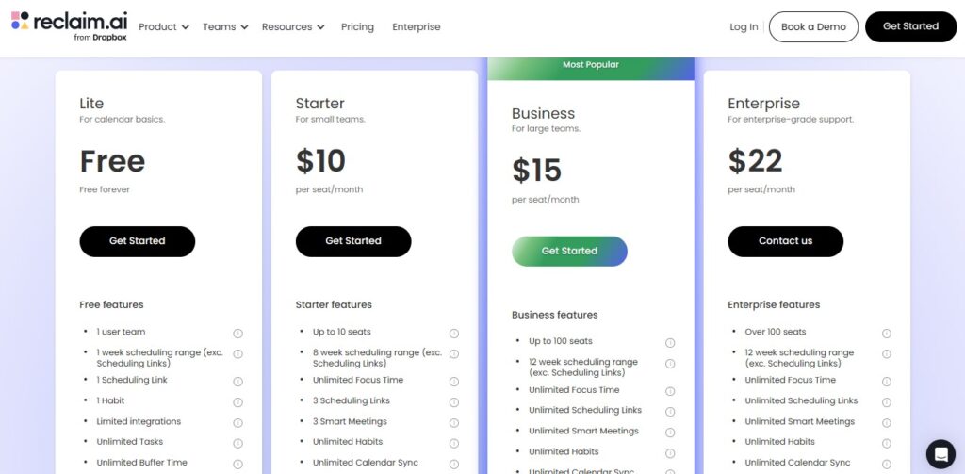Click Contact us on Enterprise plan

[785, 241]
